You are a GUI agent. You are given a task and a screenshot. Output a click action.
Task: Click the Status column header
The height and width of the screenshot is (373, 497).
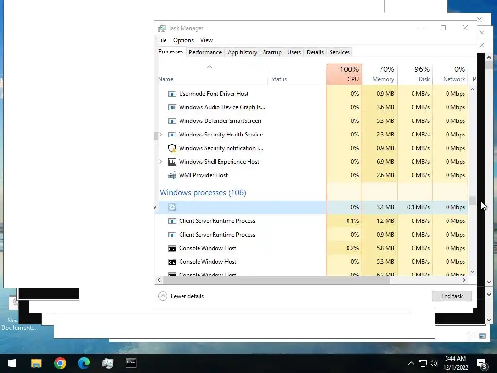(297, 74)
